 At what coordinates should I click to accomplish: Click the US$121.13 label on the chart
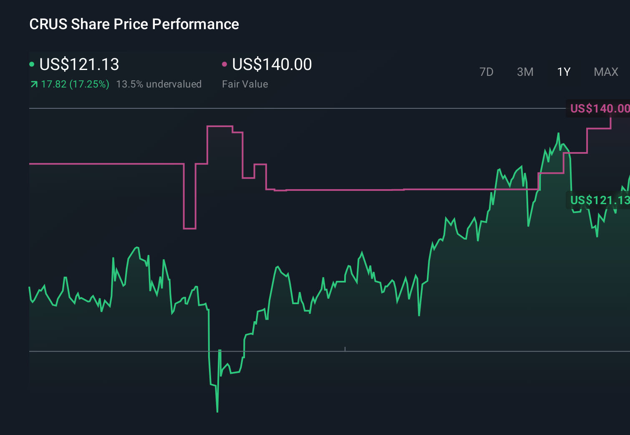[x=600, y=201]
